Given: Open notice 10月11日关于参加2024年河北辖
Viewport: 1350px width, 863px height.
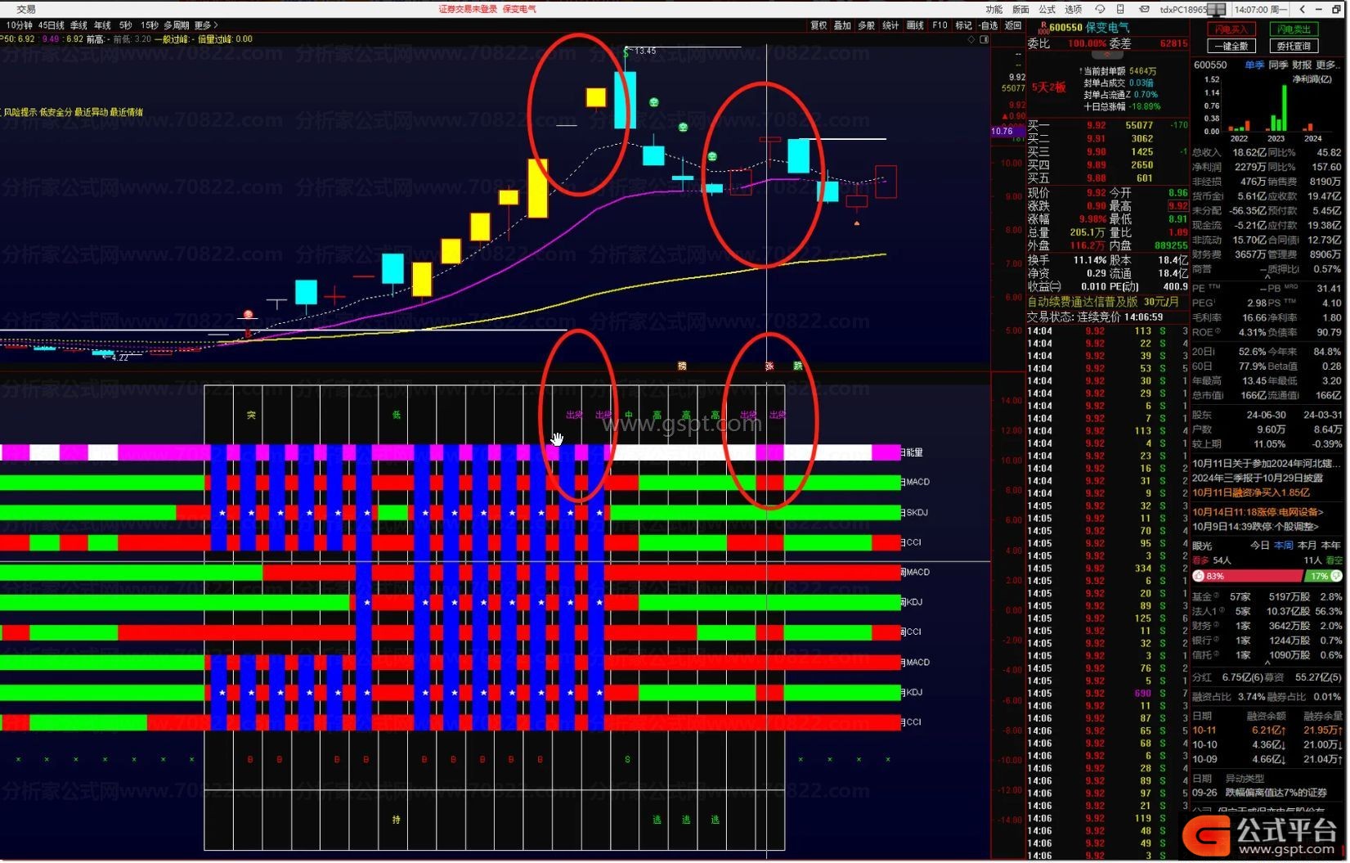Looking at the screenshot, I should [1267, 464].
